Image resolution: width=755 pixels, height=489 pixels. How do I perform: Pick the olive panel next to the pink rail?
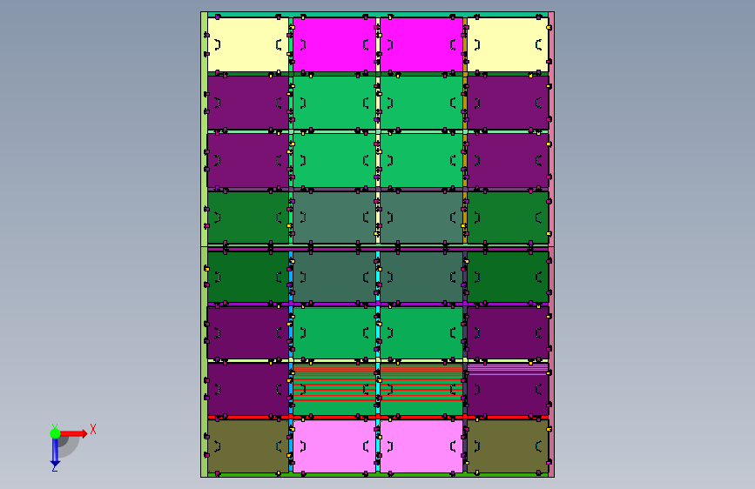coord(508,446)
